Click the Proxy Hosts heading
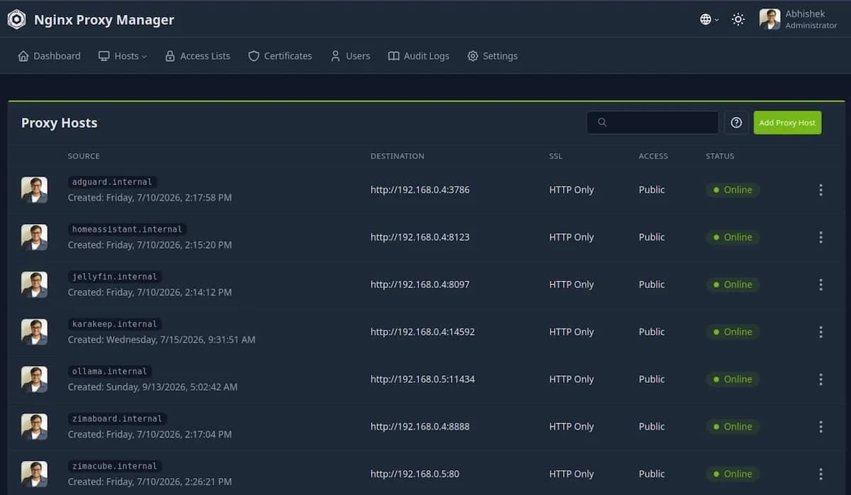This screenshot has width=851, height=495. point(60,123)
